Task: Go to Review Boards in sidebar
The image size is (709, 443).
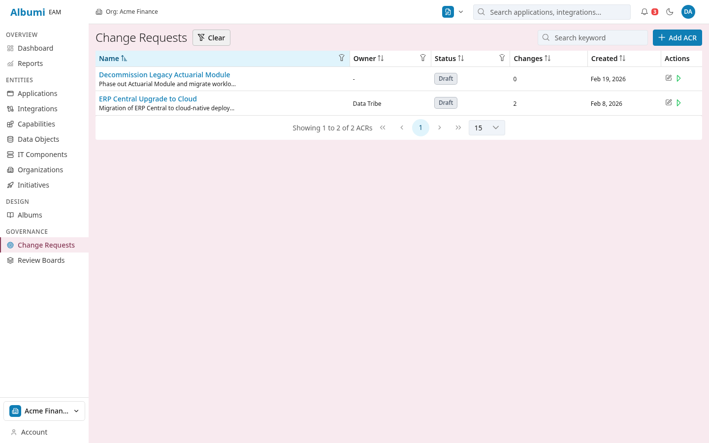Action: 41,260
